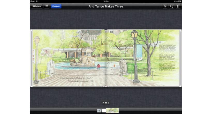Select the park illustration spread thumbnail
The height and width of the screenshot is (114, 212).
pyautogui.click(x=112, y=111)
